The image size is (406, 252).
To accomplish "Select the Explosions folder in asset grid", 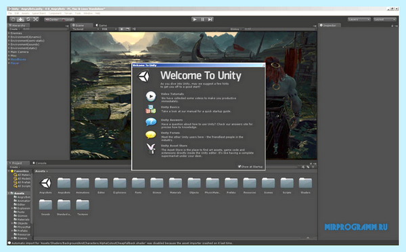I will click(120, 183).
